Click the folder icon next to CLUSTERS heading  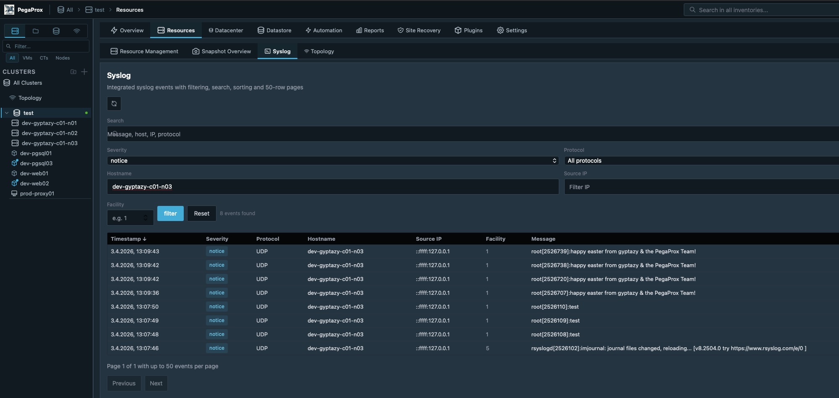tap(73, 72)
